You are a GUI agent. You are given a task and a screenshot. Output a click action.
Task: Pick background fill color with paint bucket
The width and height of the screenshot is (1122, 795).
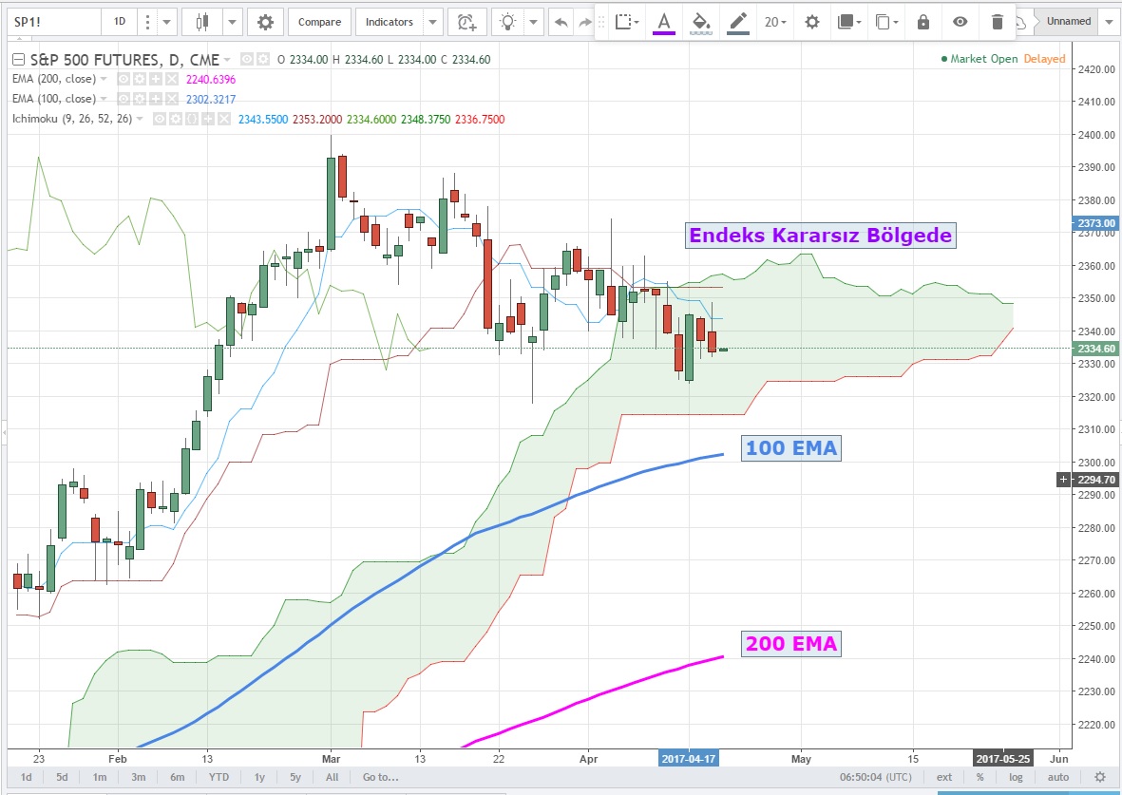click(700, 22)
